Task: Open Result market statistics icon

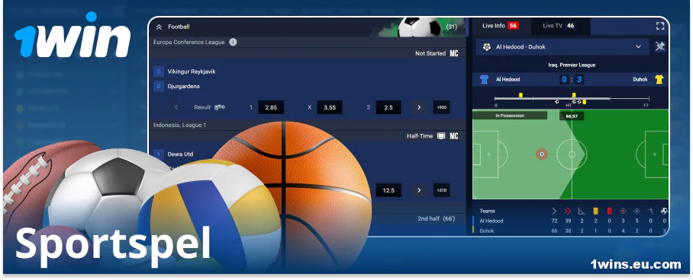Action: 220,107
